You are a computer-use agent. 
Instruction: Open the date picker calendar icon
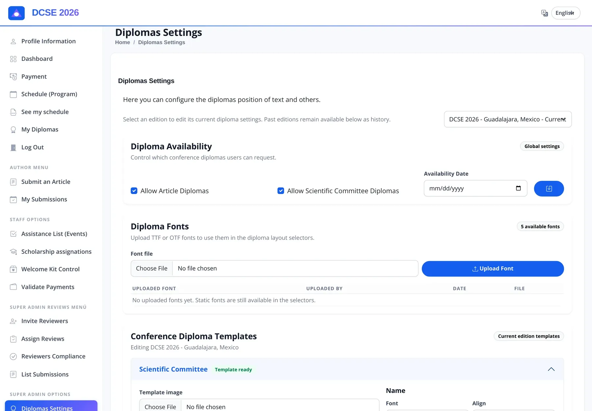[518, 188]
